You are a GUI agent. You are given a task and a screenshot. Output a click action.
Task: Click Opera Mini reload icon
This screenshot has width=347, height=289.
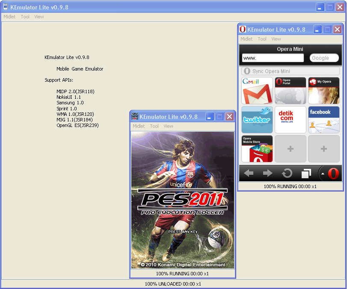[287, 173]
